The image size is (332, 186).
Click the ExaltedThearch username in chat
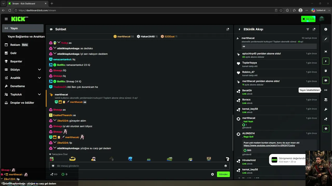[63, 115]
